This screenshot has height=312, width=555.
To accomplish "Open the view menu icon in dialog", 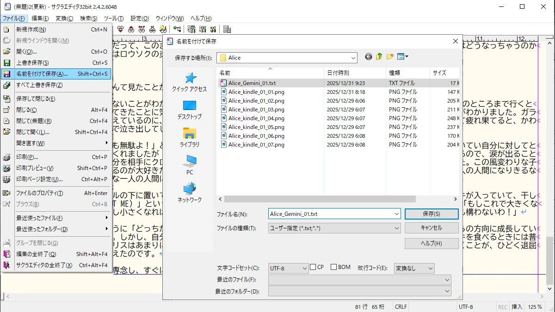I will 403,57.
